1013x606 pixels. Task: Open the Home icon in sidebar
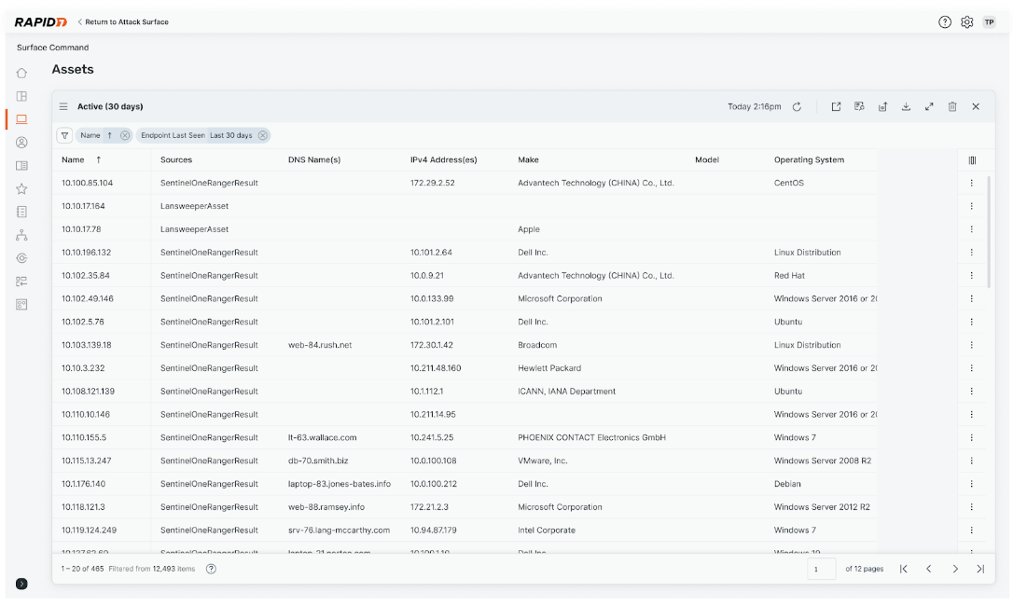21,73
